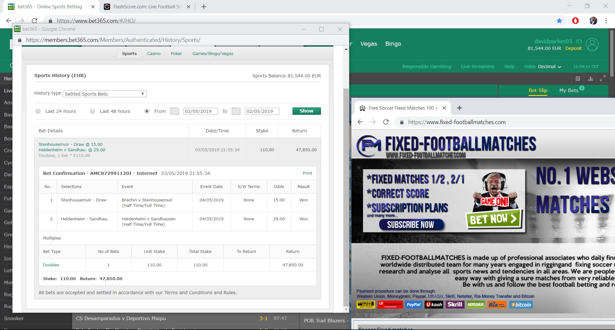Click the green Show button
Viewport: 615px width, 330px height.
tap(307, 111)
